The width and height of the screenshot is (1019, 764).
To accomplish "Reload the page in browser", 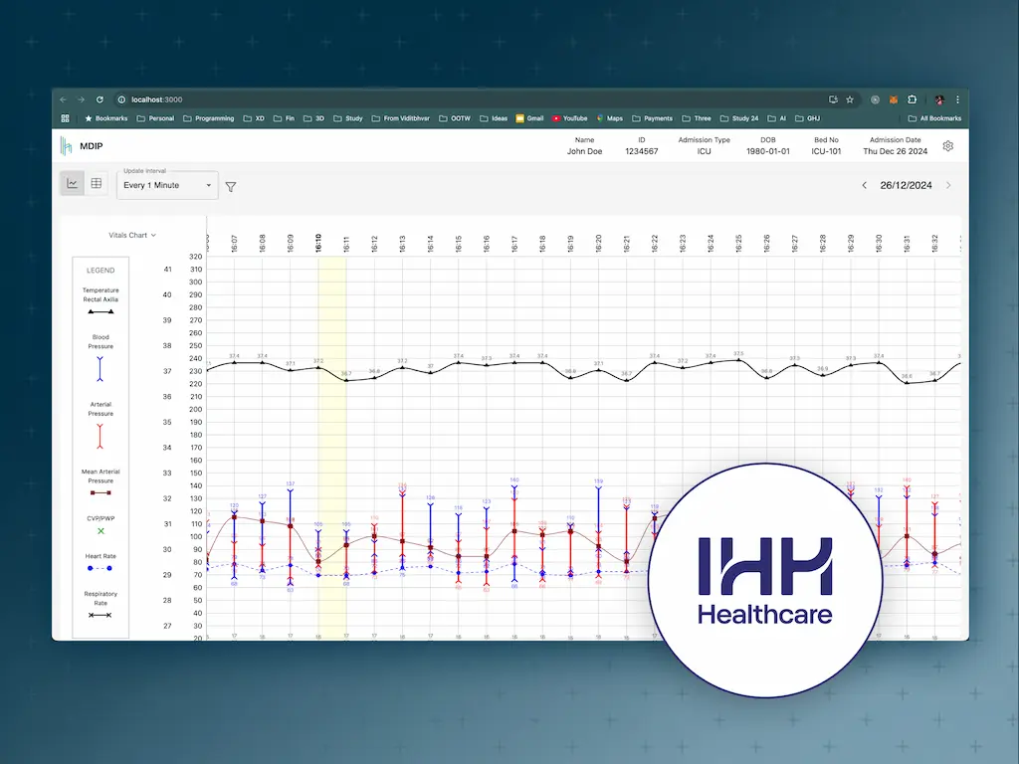I will [100, 99].
